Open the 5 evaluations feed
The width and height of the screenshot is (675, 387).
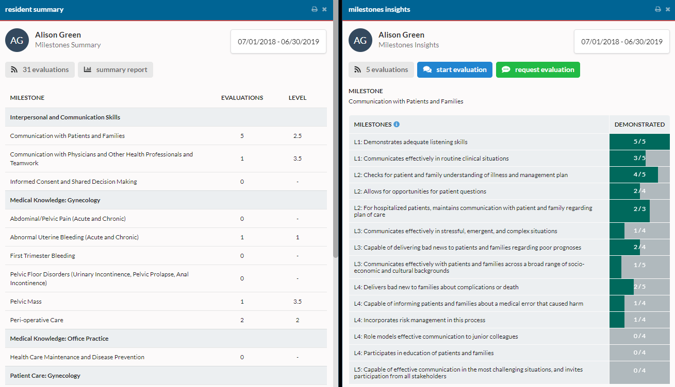tap(381, 70)
